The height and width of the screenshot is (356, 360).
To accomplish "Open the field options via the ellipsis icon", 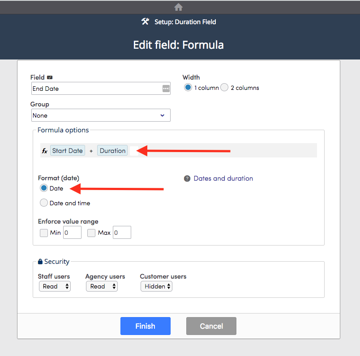I will click(165, 88).
